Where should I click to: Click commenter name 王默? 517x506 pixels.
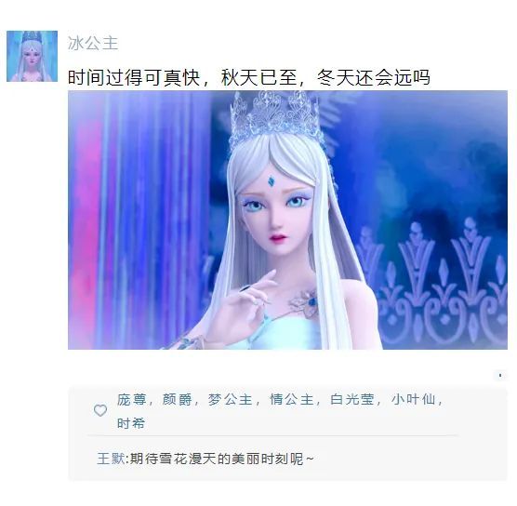(111, 459)
